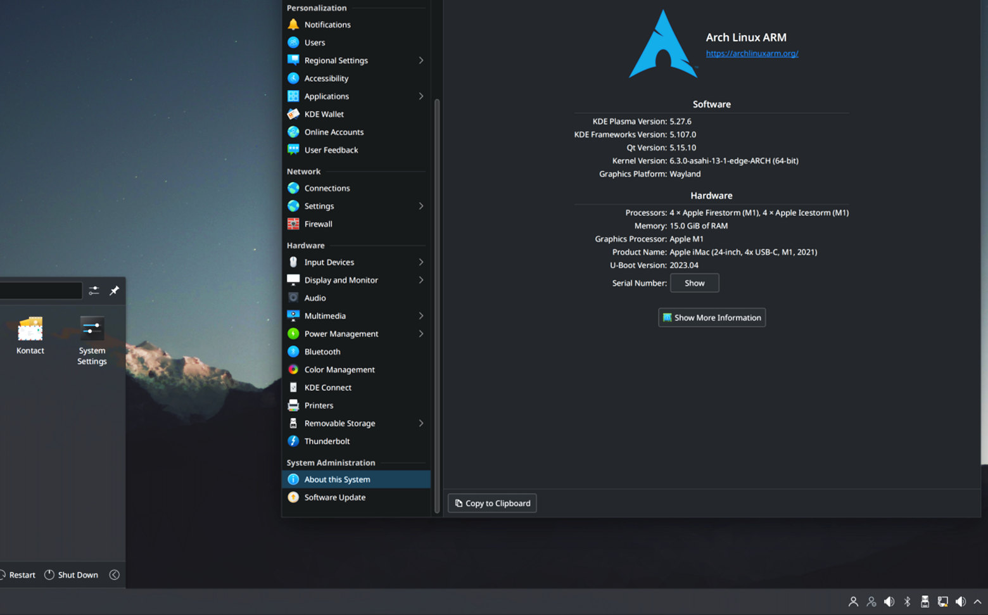988x615 pixels.
Task: Expand Regional Settings submenu arrow
Action: tap(421, 60)
